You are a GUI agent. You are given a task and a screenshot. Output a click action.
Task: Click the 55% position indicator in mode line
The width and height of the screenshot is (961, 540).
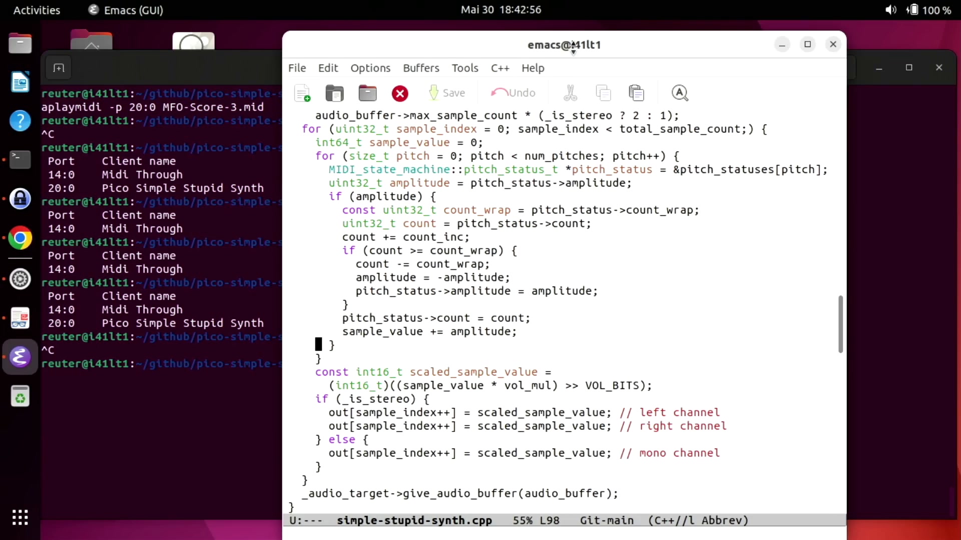pos(523,520)
